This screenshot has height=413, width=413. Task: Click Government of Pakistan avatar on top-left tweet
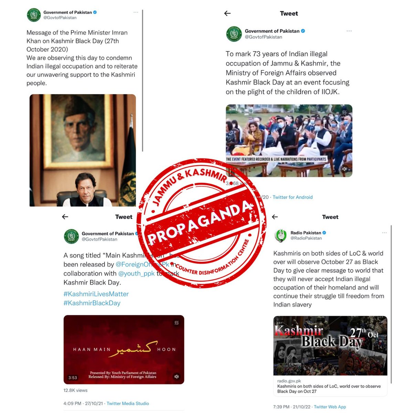(x=34, y=15)
